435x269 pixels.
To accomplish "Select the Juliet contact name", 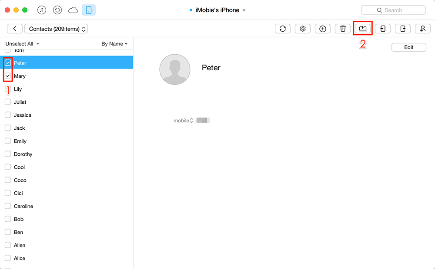I will pos(20,102).
